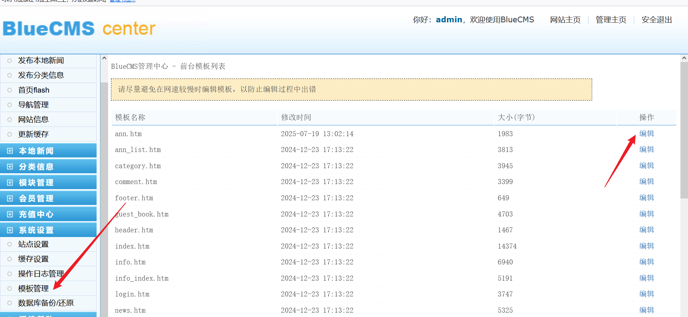Image resolution: width=688 pixels, height=317 pixels.
Task: Open 数据库备份/还原 sidebar entry
Action: point(46,303)
